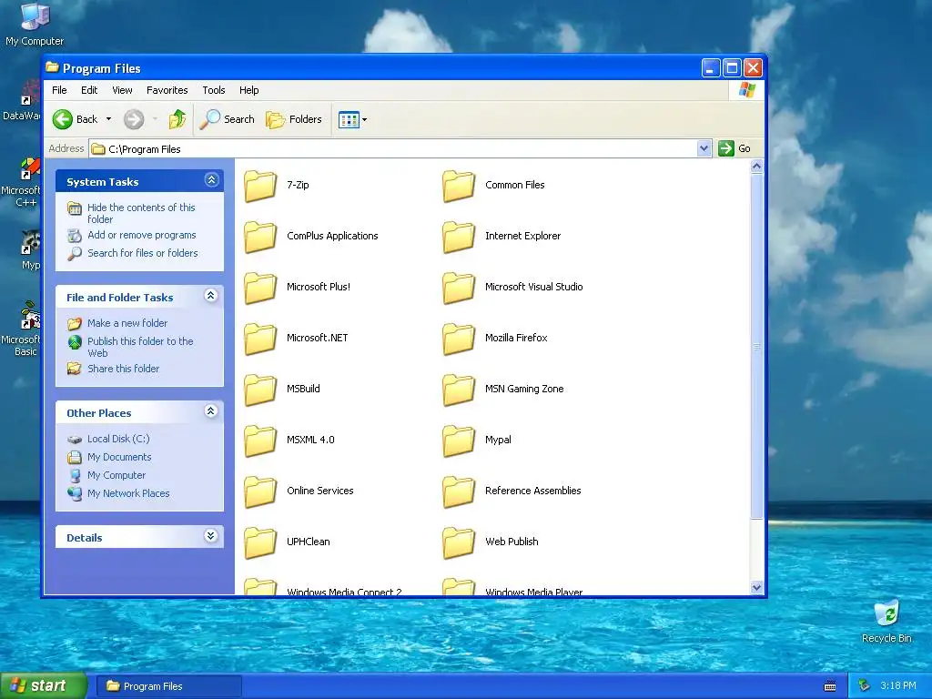Select the Internet Explorer folder icon
932x699 pixels.
click(x=459, y=237)
